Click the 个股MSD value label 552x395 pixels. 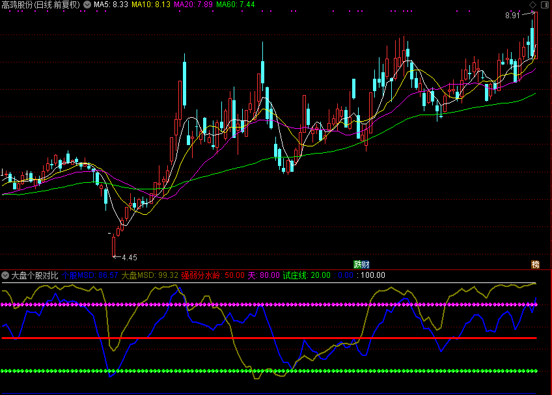(90, 275)
